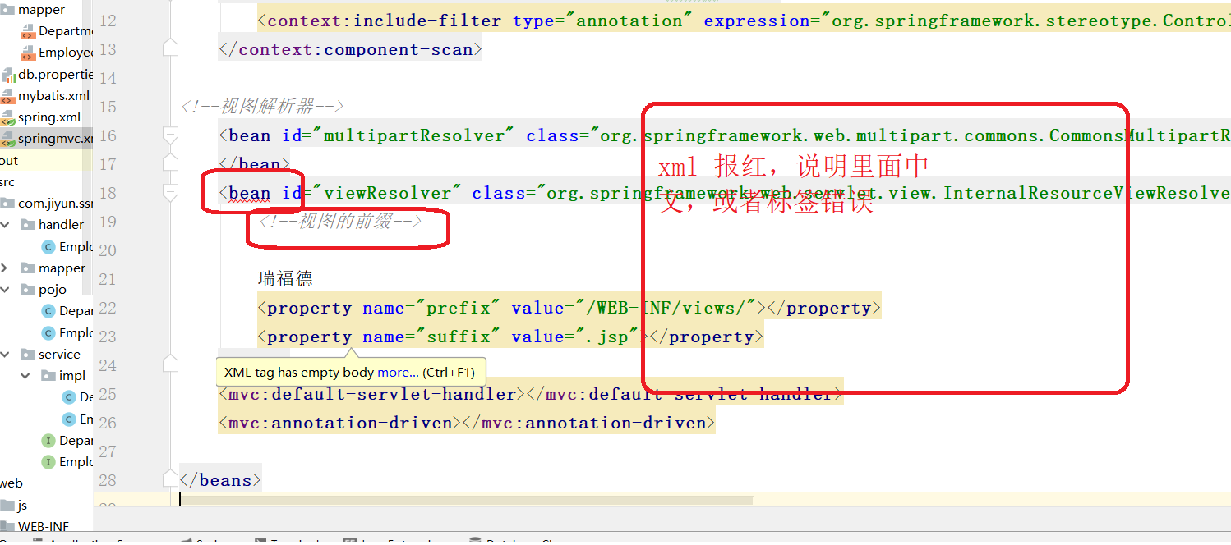
Task: Click the suffix property line 23 code
Action: point(510,337)
